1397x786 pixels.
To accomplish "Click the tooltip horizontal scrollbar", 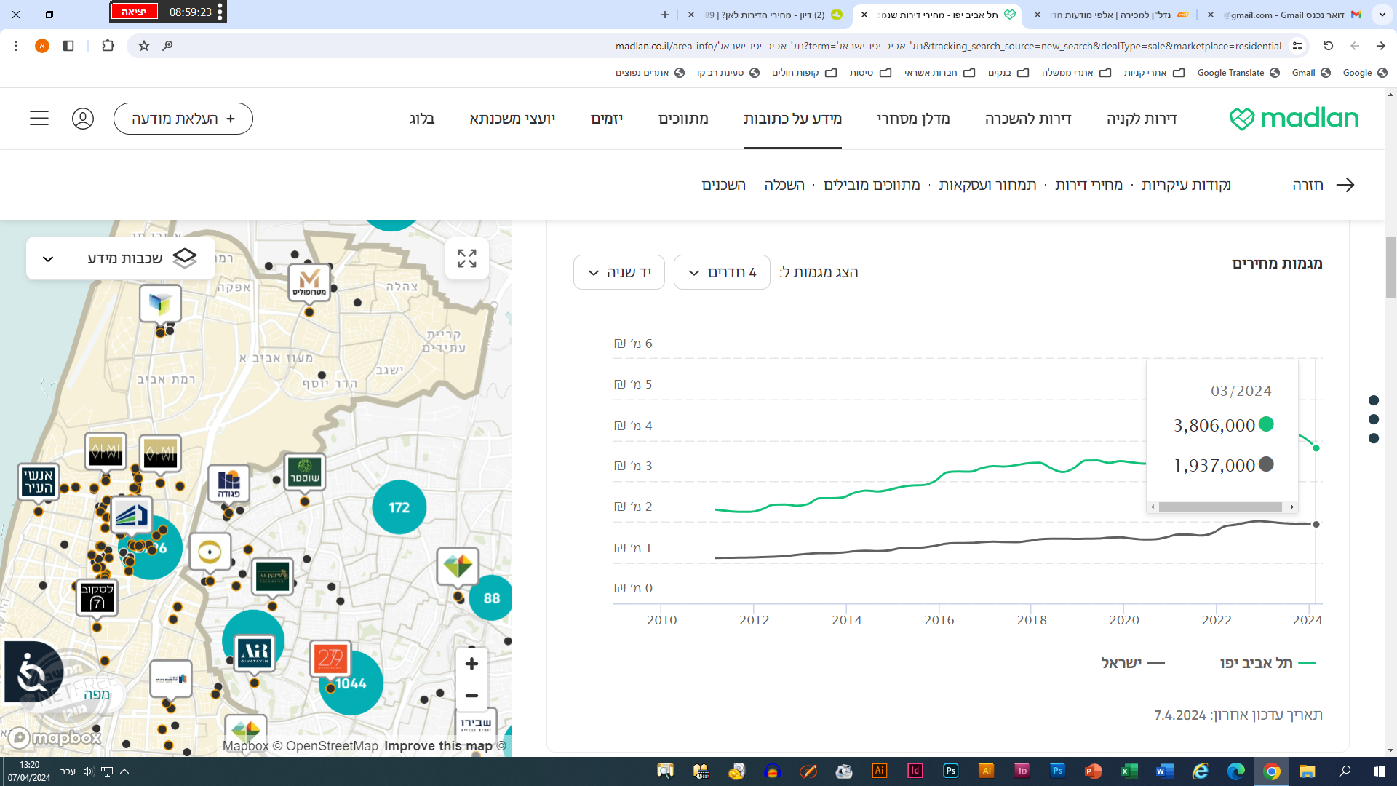I will pos(1220,507).
